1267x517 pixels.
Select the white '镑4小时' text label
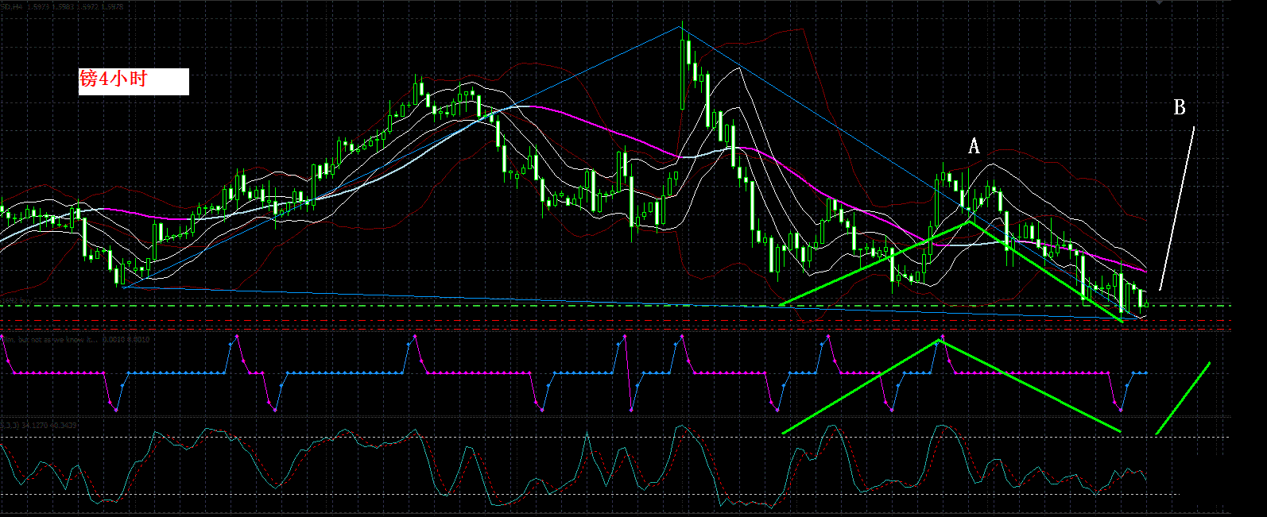[134, 81]
